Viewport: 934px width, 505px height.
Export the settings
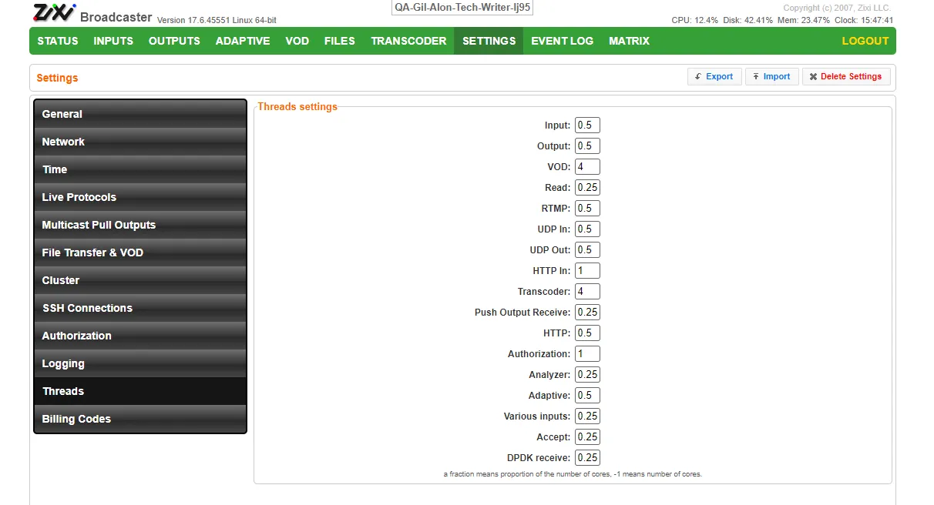point(714,77)
